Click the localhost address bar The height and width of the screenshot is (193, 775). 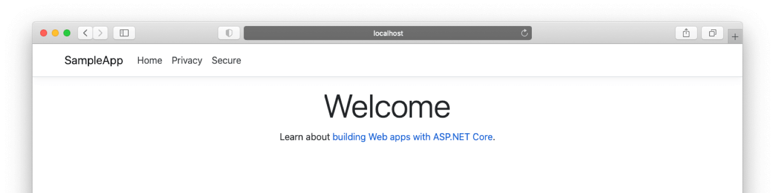tap(387, 33)
